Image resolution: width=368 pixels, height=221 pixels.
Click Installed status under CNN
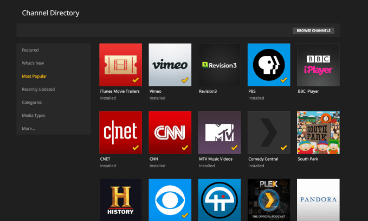(x=158, y=166)
